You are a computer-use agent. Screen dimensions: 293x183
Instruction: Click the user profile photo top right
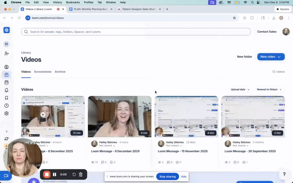pyautogui.click(x=286, y=32)
